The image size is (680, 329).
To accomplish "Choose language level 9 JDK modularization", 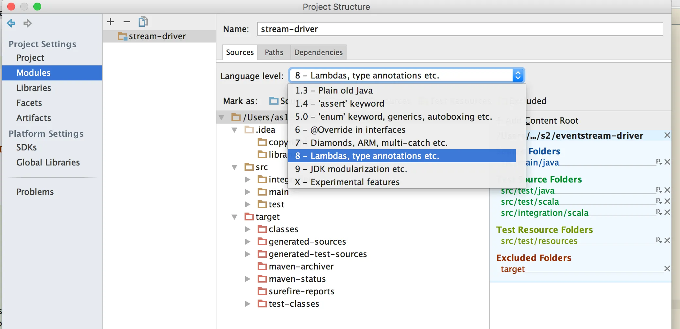I will 351,169.
